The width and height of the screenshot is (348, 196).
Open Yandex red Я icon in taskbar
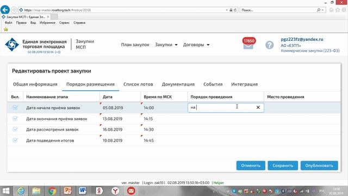tap(99, 191)
